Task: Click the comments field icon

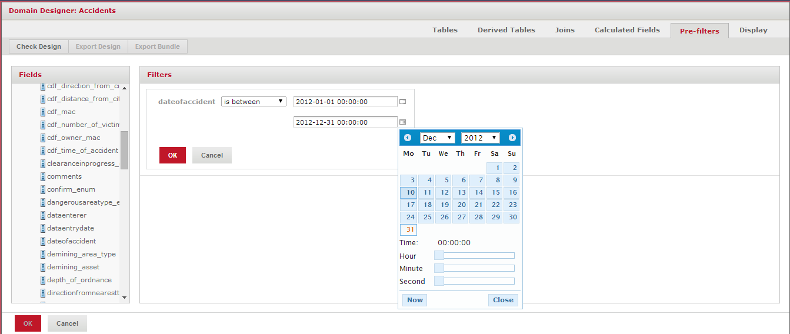Action: pos(43,176)
